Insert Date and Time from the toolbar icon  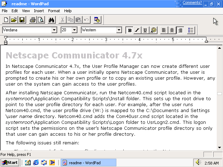[x=97, y=20]
